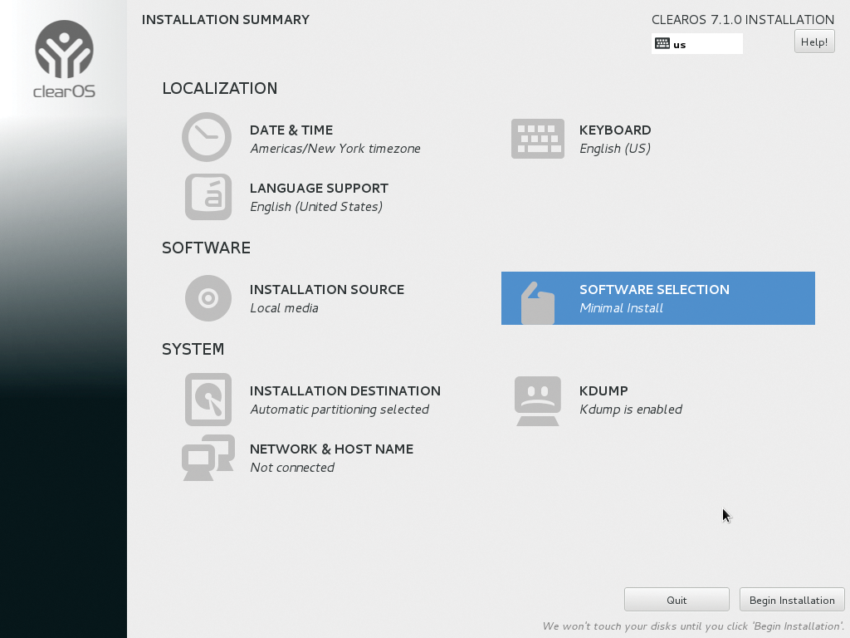850x638 pixels.
Task: Open the DATE & TIME settings label
Action: tap(291, 130)
